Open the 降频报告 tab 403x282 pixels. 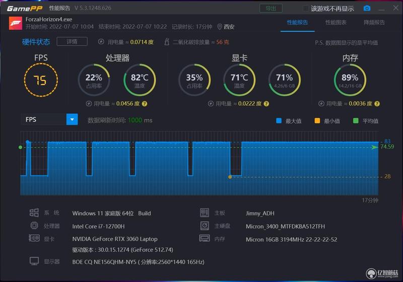point(374,22)
